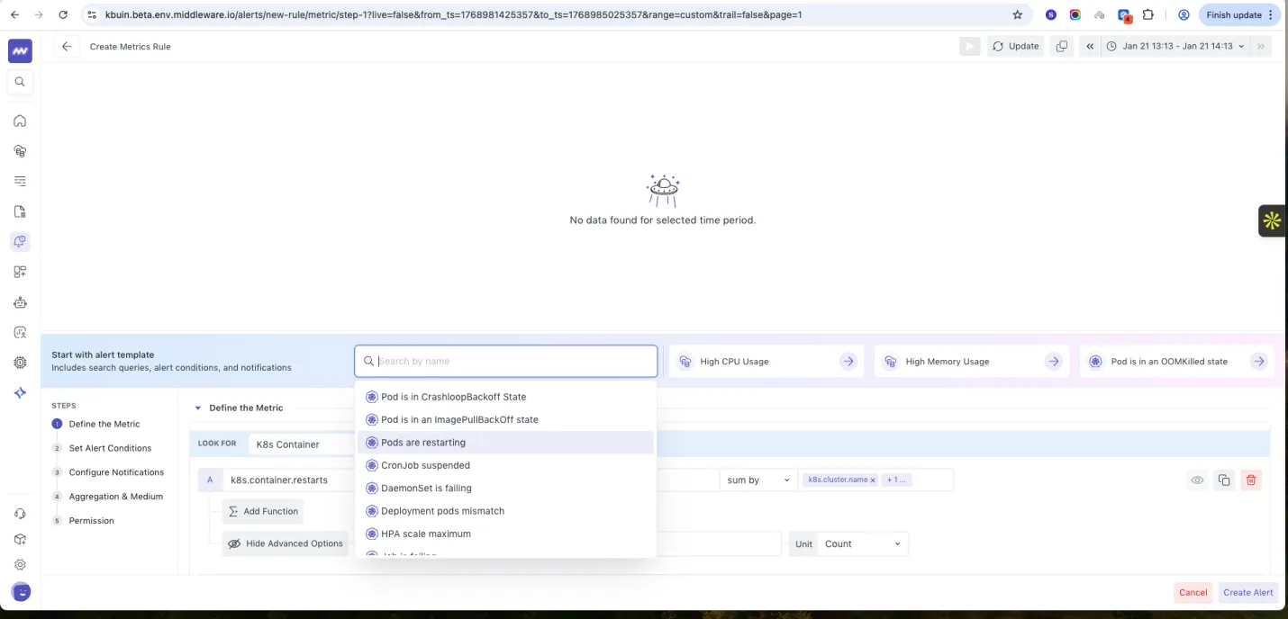
Task: Focus the Search by name field
Action: click(505, 361)
